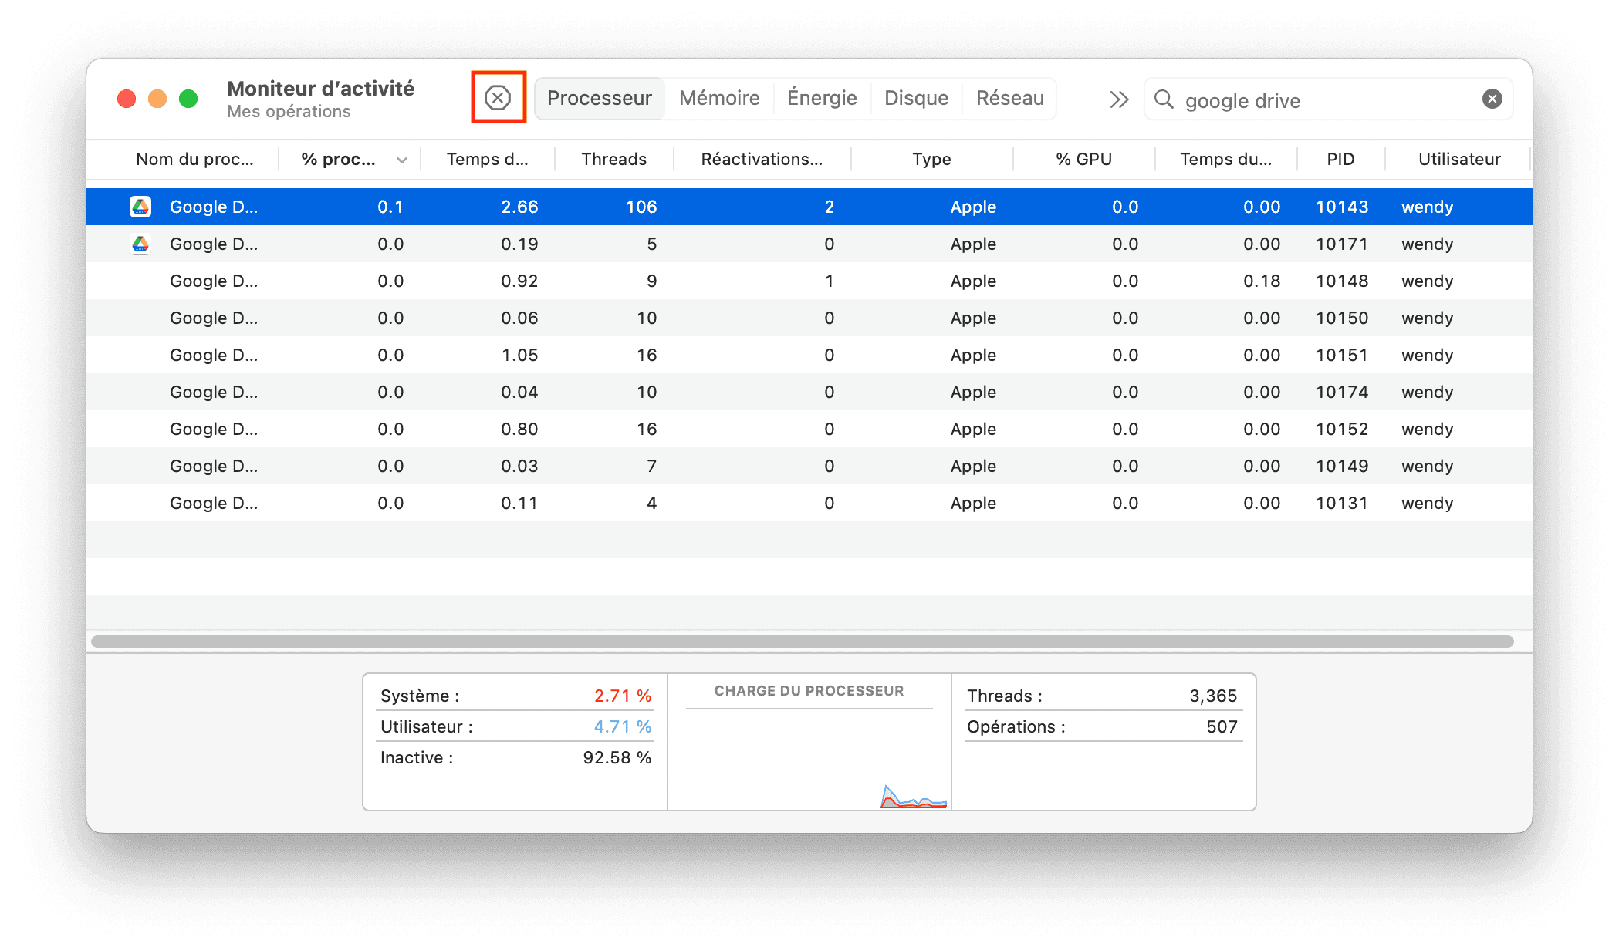This screenshot has height=947, width=1619.
Task: Switch to the Processeur tab
Action: coord(600,98)
